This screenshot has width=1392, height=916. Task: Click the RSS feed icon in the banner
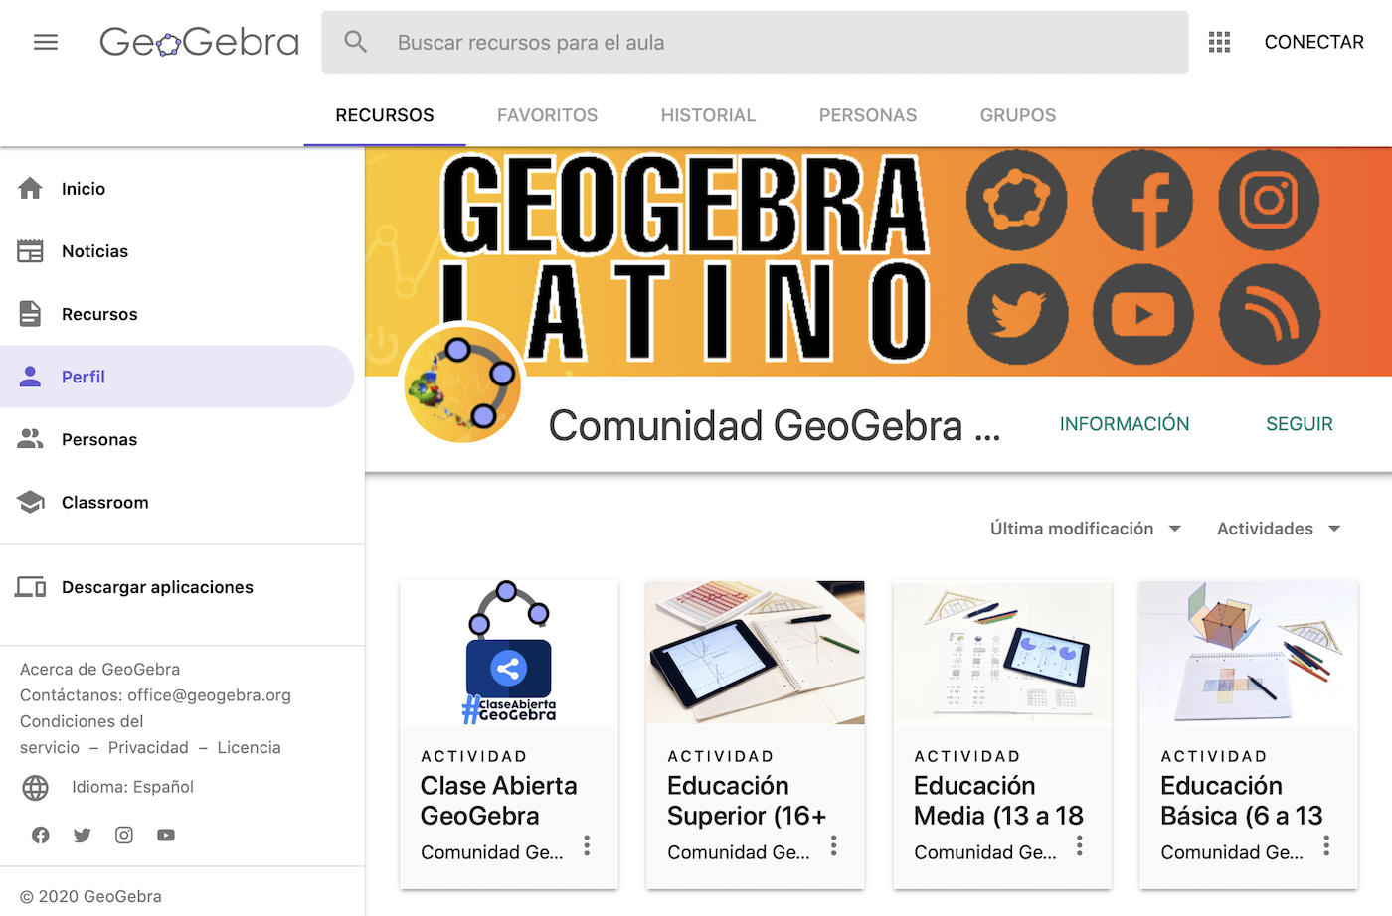tap(1269, 314)
